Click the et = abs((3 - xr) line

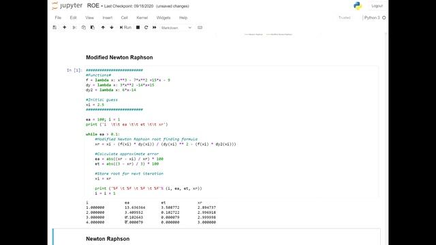[127, 164]
